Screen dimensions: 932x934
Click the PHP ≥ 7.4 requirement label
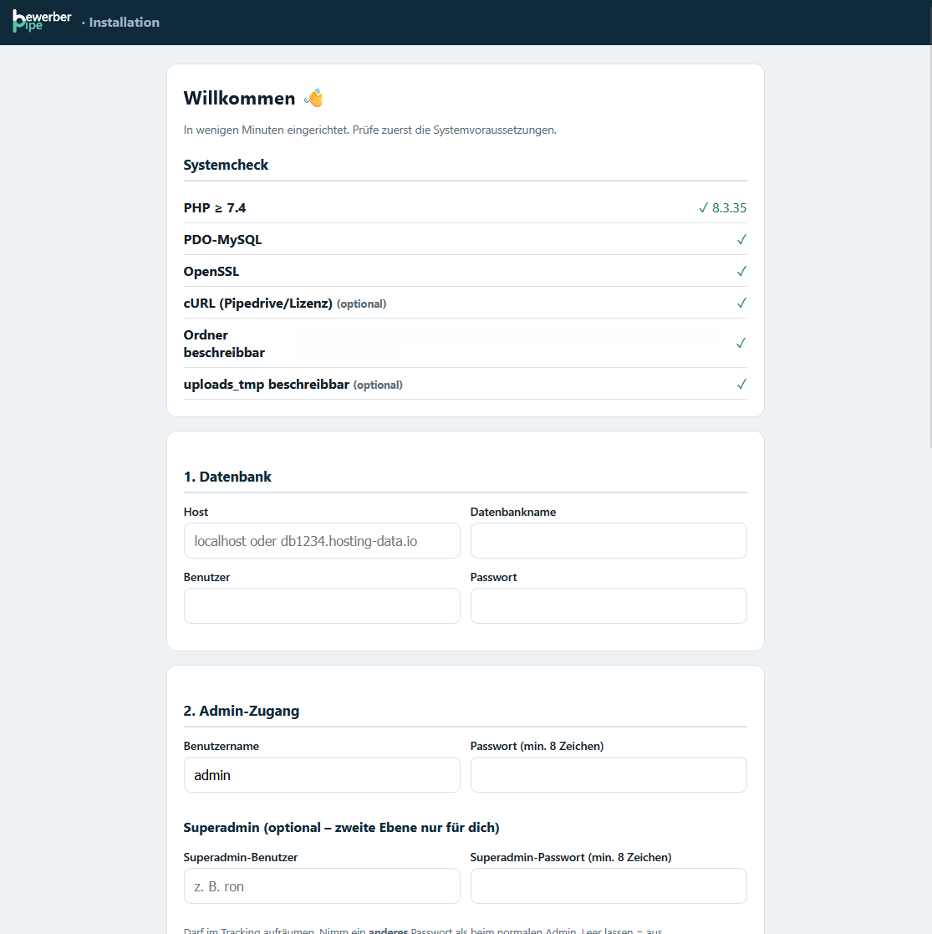214,208
